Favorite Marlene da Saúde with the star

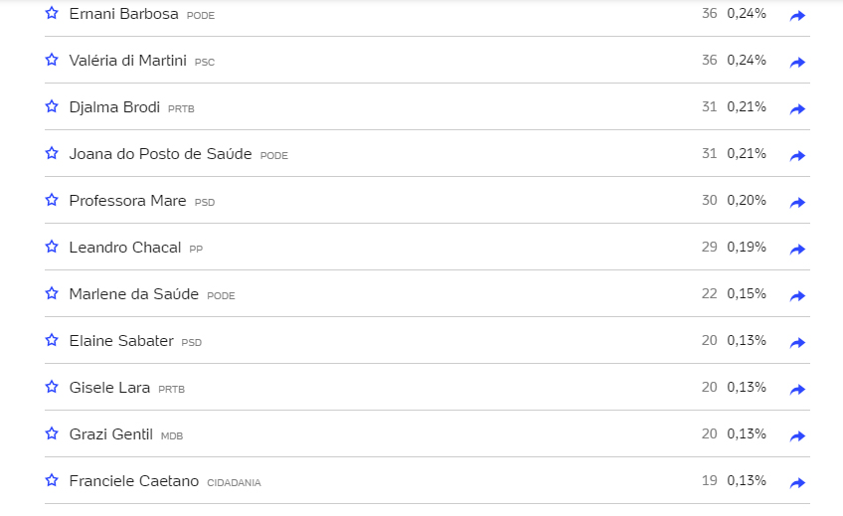[x=52, y=293]
